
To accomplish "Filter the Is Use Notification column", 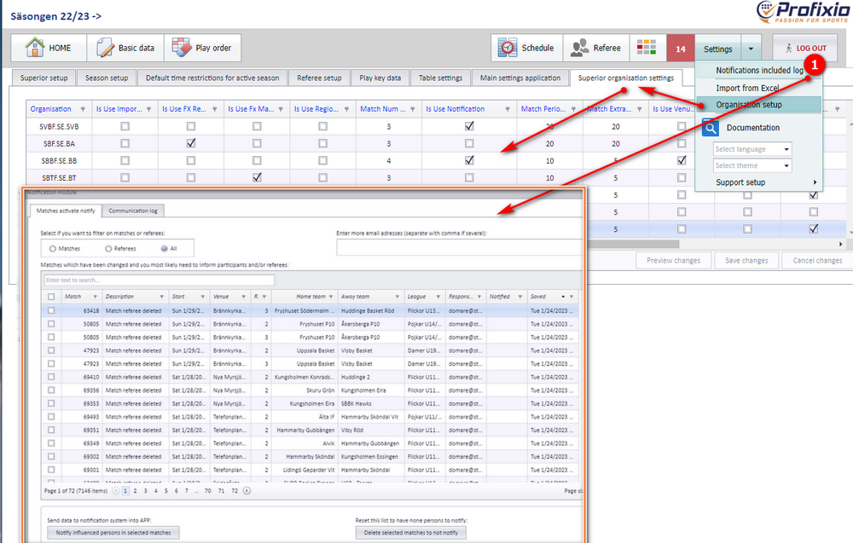I will click(508, 109).
